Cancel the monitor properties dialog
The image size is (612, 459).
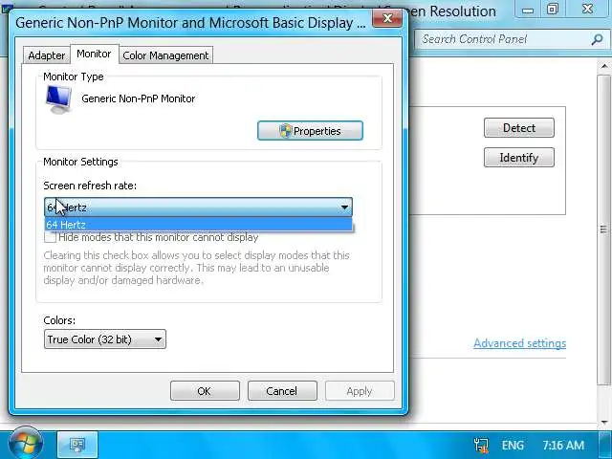282,391
